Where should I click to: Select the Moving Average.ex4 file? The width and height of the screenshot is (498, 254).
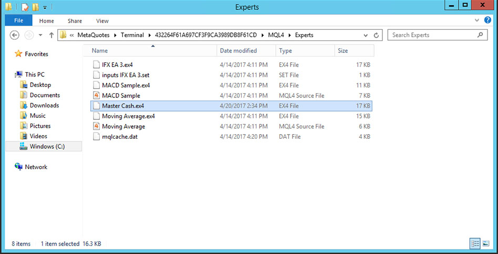pos(231,116)
